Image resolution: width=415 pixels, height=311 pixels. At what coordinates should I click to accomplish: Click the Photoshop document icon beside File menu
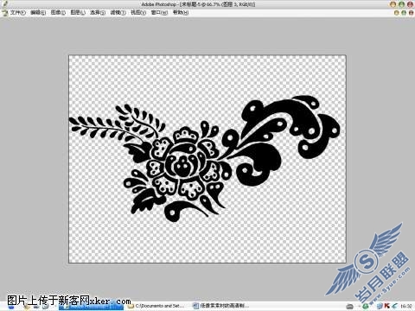point(4,13)
